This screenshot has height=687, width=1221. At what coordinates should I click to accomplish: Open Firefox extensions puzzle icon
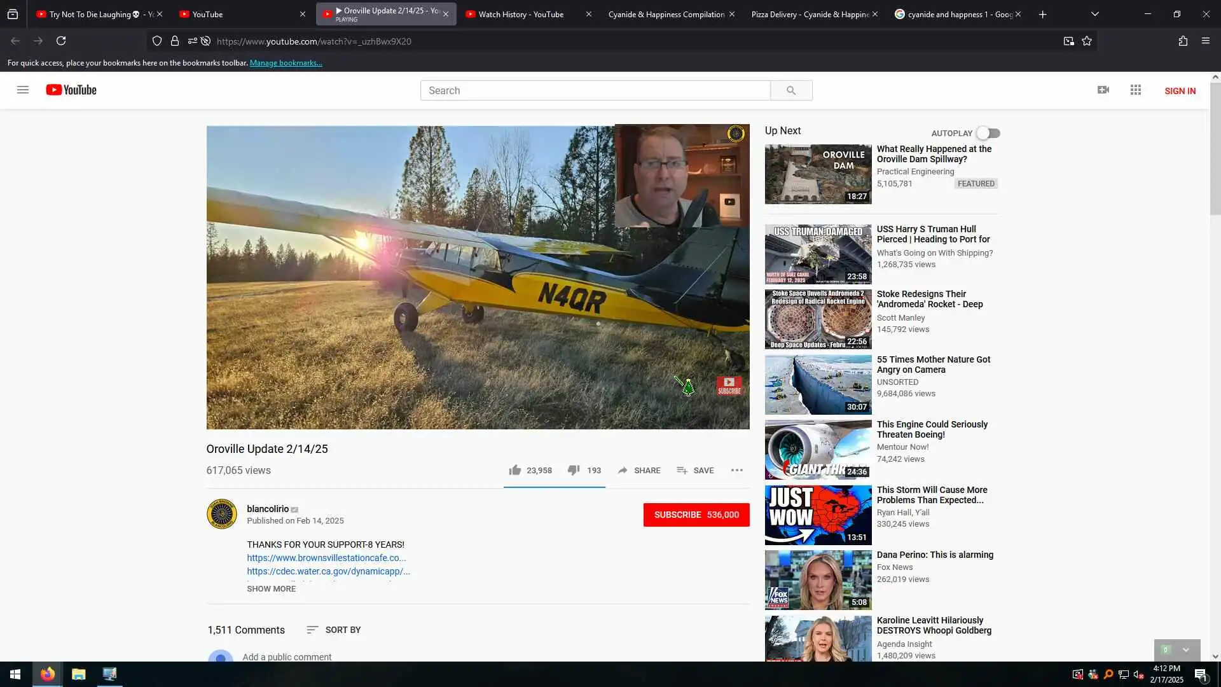tap(1183, 41)
